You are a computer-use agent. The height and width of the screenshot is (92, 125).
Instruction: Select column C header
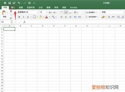point(31,26)
